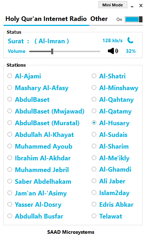Screen dimensions: 146x238
Task: Click the crescent moon icon
Action: 130,40
